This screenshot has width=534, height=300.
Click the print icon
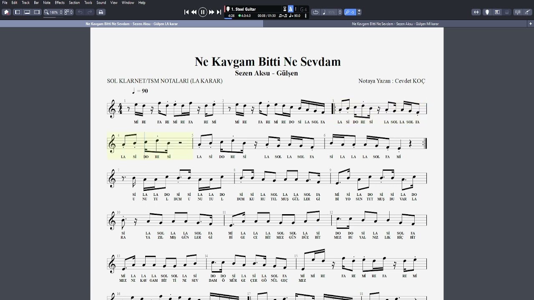tap(101, 12)
